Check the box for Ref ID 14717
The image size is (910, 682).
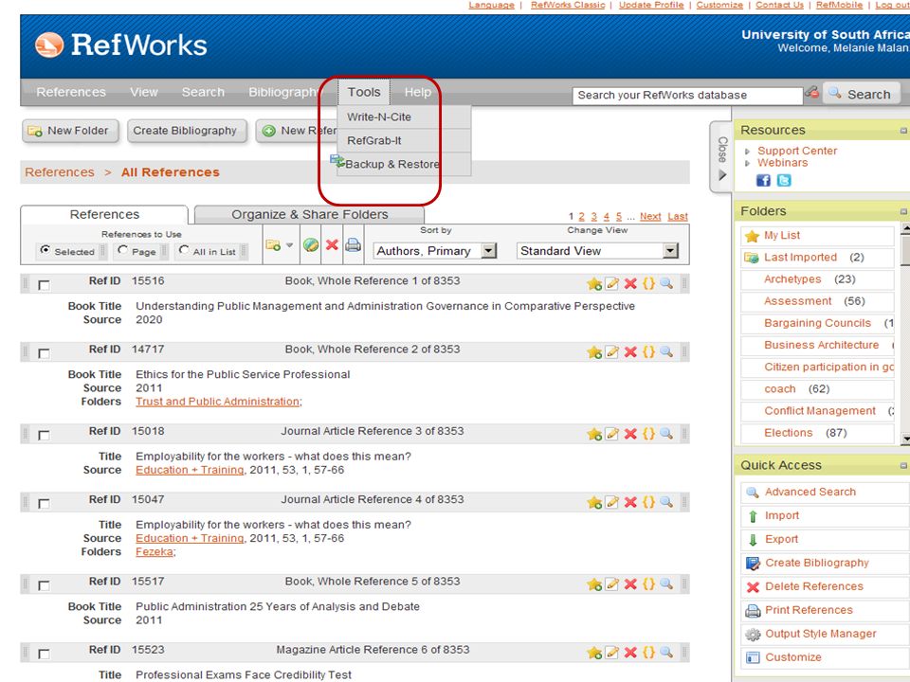point(44,353)
